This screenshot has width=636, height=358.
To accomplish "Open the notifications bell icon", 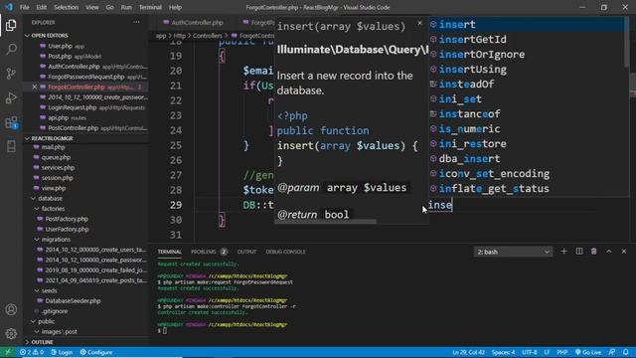I will coord(626,352).
